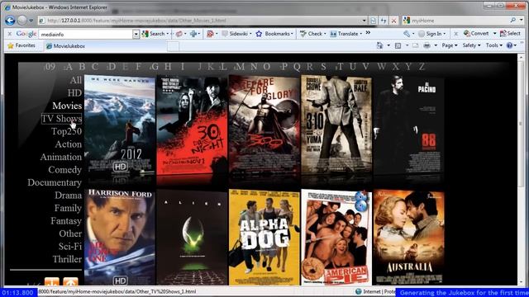Open the dropdown next to the Home icon
Screen dimensions: 529x297
(388, 45)
